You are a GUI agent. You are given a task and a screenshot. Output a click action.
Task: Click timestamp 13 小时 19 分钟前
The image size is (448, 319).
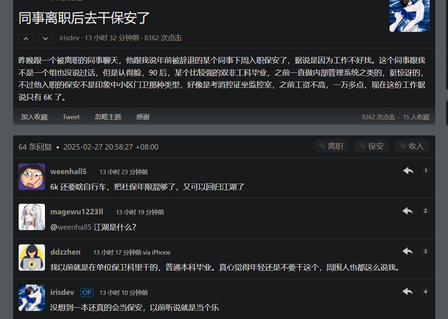140,212
